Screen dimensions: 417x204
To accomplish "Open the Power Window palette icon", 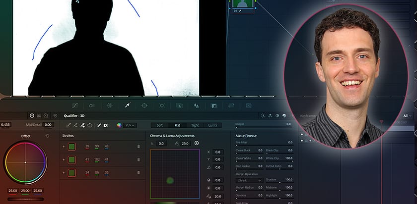I will (x=144, y=105).
